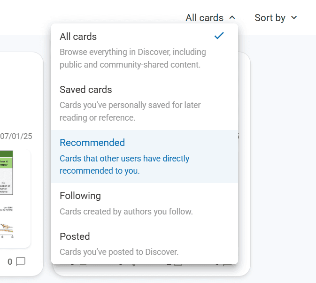This screenshot has width=316, height=283.
Task: Click description 'Cards created by authors you follow'
Action: [126, 212]
